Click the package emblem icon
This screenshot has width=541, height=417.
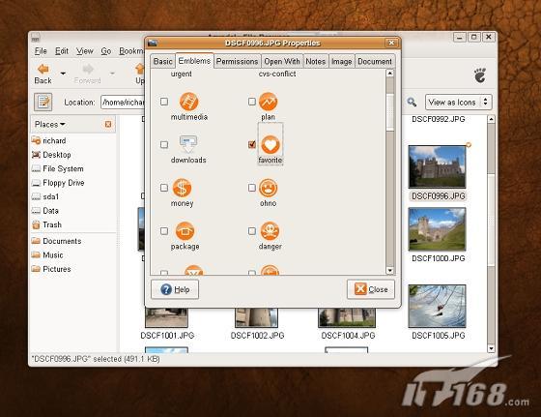click(185, 231)
